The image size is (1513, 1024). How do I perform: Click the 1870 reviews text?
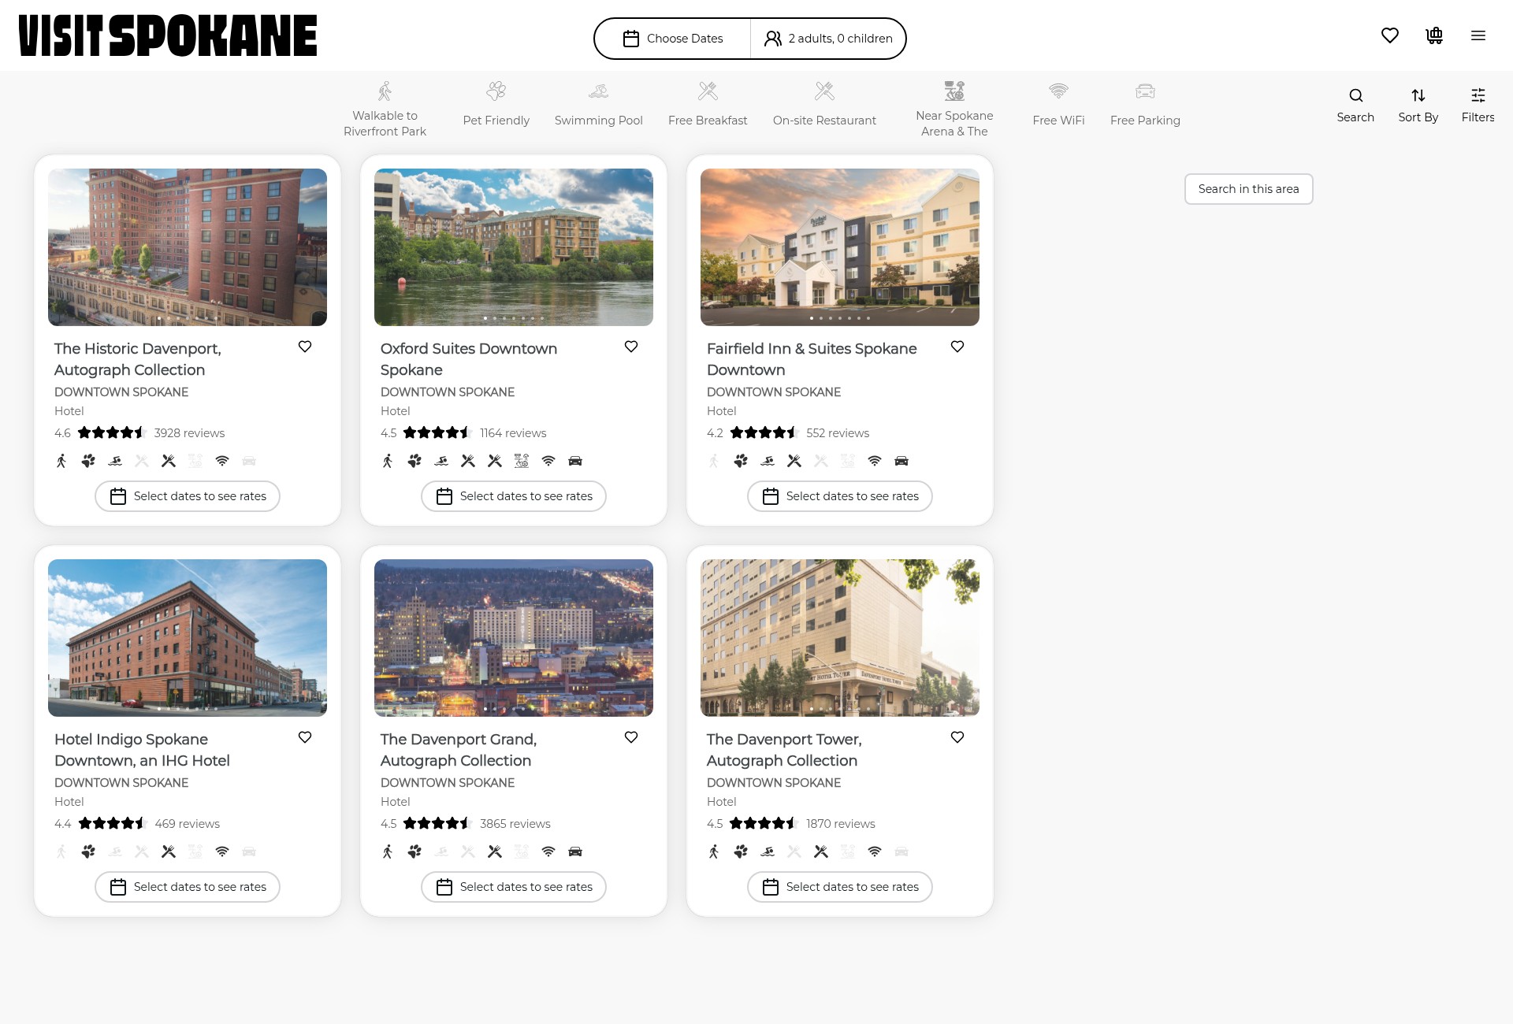click(841, 824)
